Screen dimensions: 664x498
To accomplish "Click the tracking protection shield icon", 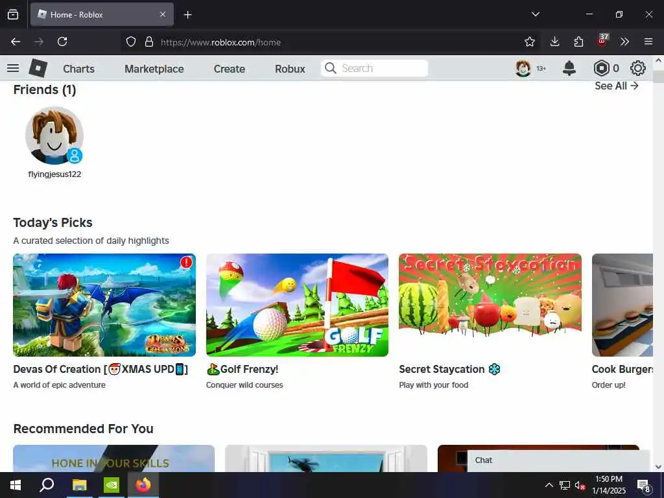I will click(131, 41).
